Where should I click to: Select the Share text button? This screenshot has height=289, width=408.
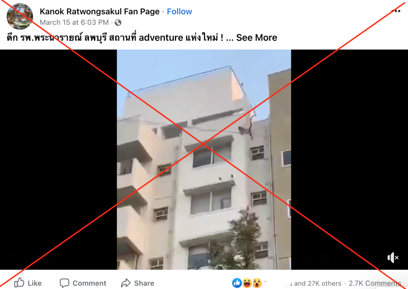[x=144, y=283]
